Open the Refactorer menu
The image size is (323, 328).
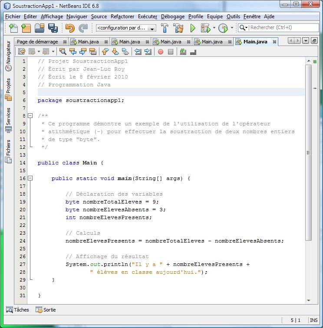point(122,16)
